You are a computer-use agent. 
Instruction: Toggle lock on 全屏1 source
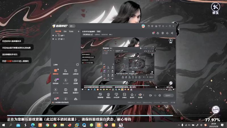[56, 35]
